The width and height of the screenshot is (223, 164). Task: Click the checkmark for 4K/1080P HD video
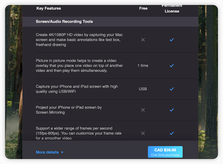[x=172, y=40]
